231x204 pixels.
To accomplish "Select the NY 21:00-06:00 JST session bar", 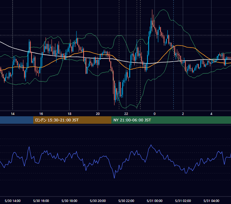I will (171, 120).
